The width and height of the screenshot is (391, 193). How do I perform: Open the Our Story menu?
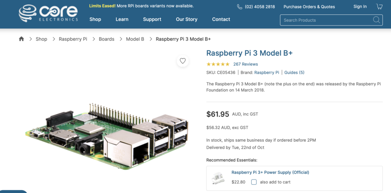[187, 20]
